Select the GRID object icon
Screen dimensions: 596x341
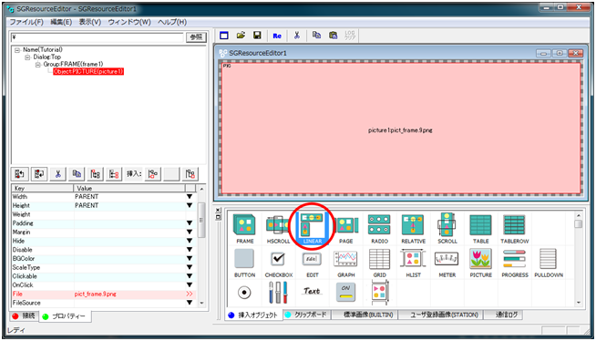tap(379, 263)
